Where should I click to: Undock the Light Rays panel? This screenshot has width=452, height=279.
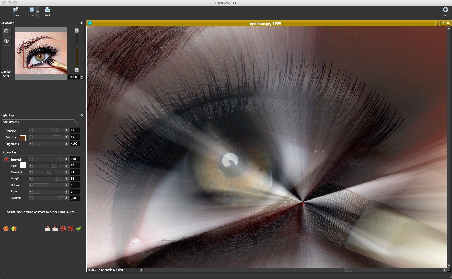click(x=82, y=115)
